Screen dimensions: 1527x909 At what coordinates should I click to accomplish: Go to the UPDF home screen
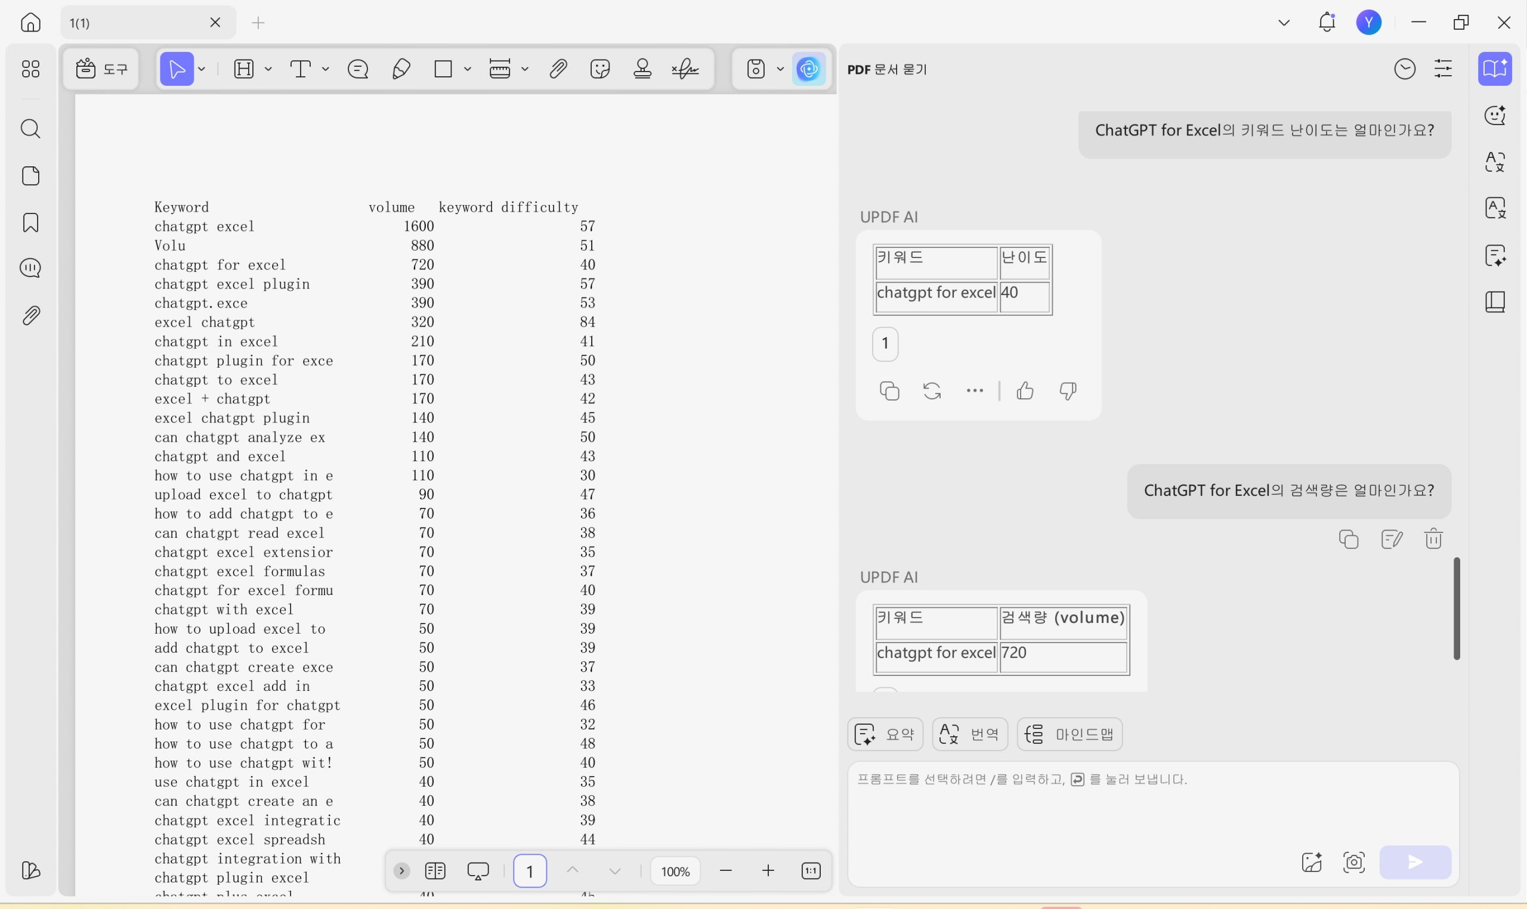[x=30, y=23]
